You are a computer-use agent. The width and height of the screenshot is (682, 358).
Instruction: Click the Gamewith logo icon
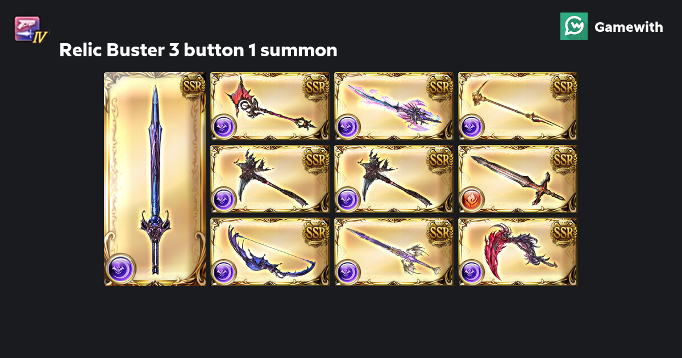pyautogui.click(x=574, y=26)
